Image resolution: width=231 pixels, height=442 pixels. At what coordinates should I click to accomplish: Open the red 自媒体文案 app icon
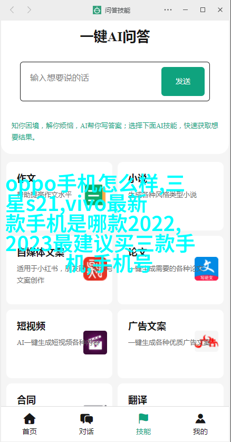pyautogui.click(x=95, y=268)
